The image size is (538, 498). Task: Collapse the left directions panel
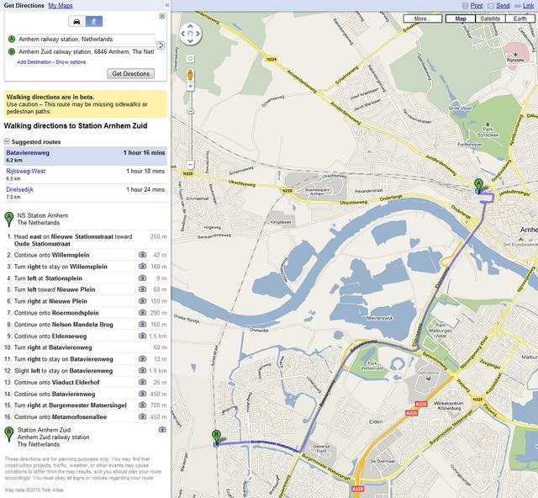(x=166, y=5)
